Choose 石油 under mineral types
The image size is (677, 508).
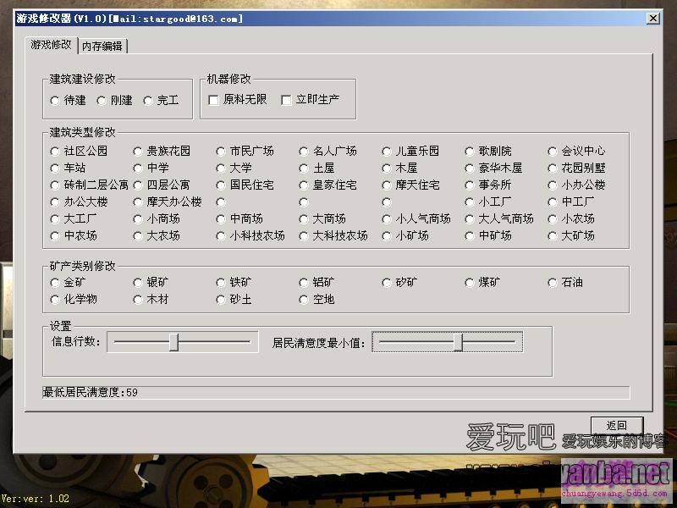[x=554, y=283]
